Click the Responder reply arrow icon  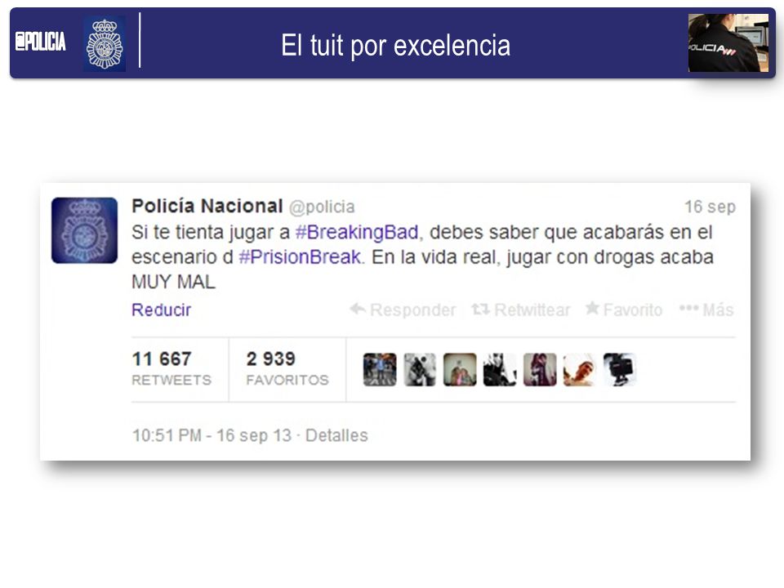(x=358, y=309)
